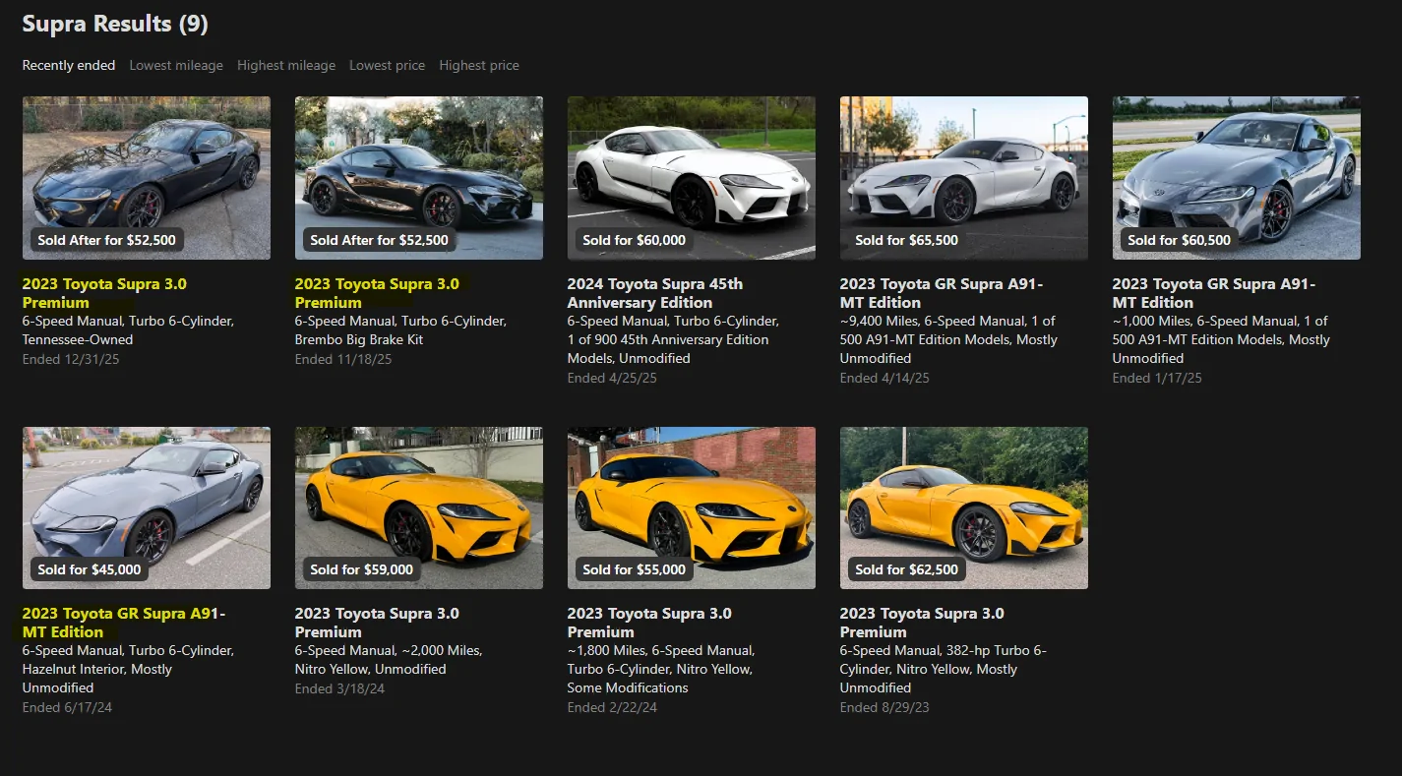This screenshot has width=1402, height=776.
Task: Click the description starting '~1,800 Miles'
Action: tap(661, 669)
